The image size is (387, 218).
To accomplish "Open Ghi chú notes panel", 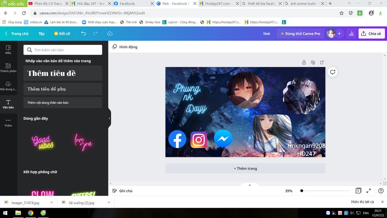I will point(122,191).
